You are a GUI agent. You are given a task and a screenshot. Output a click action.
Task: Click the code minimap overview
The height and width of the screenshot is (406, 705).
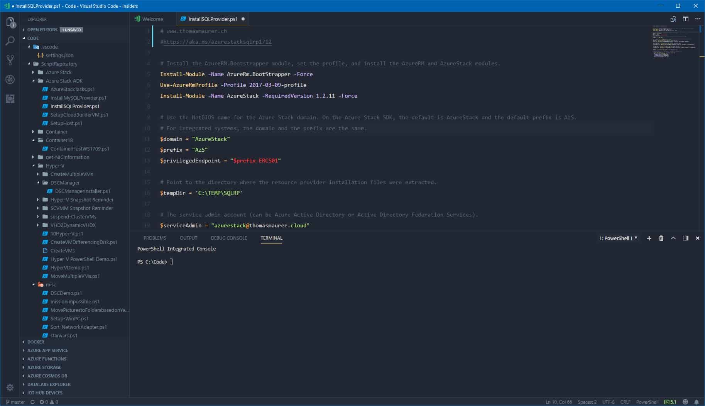(675, 42)
